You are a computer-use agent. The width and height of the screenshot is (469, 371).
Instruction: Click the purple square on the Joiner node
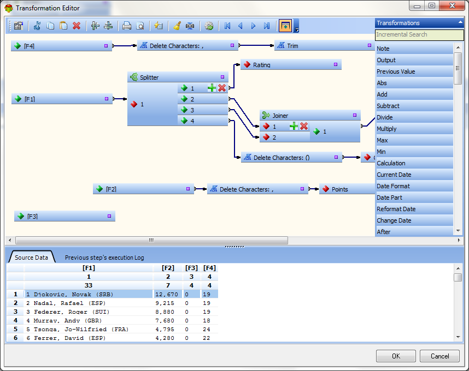[354, 115]
